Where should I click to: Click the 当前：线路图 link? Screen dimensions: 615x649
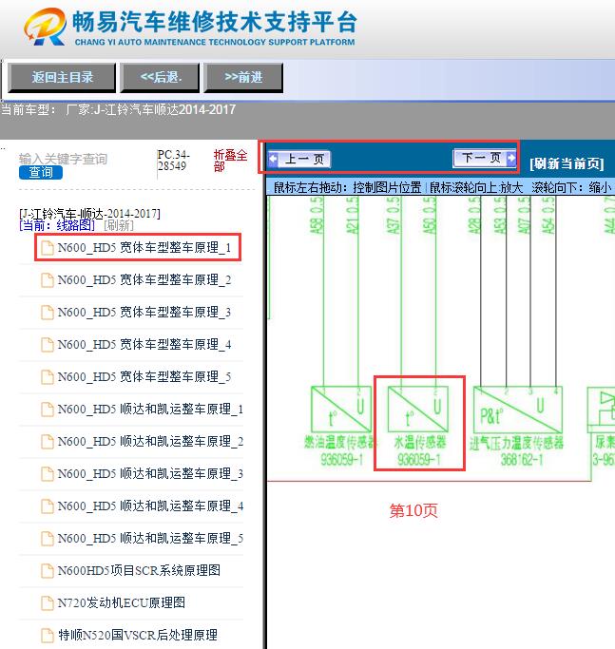(x=57, y=225)
